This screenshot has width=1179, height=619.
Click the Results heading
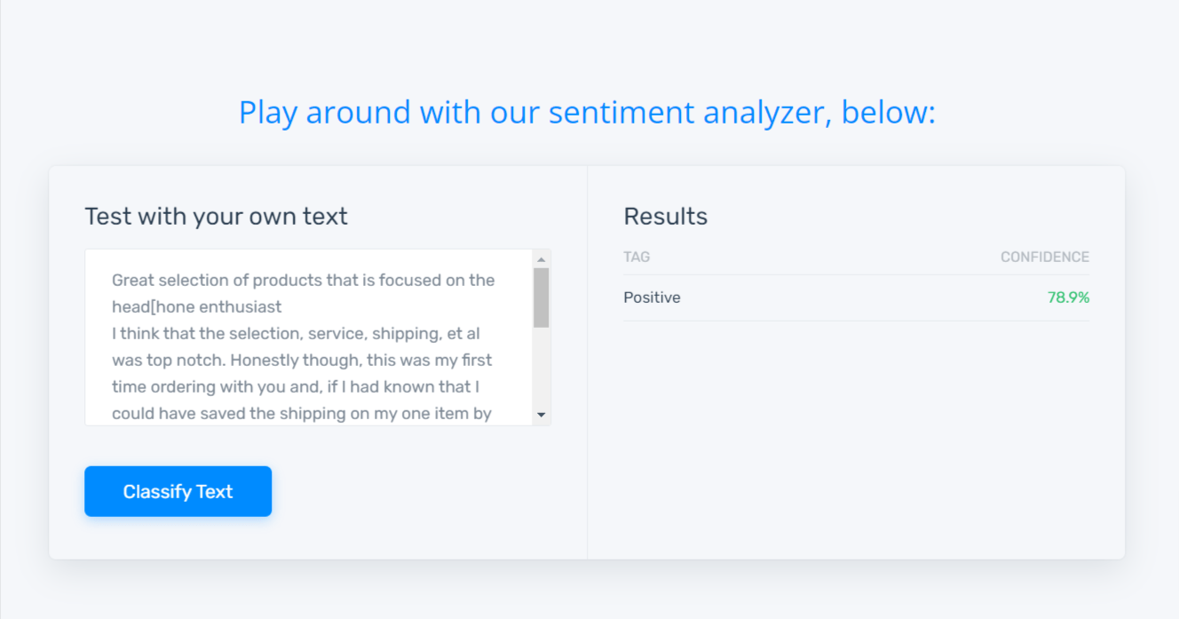tap(666, 216)
